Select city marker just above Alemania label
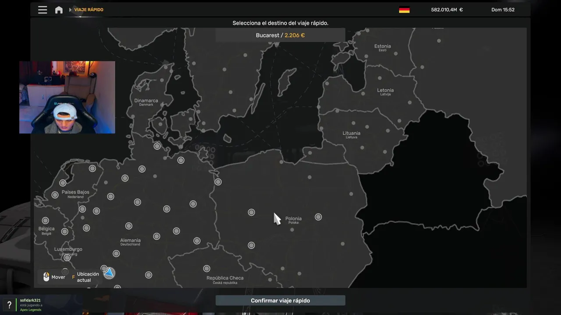This screenshot has width=561, height=315. pos(128,226)
